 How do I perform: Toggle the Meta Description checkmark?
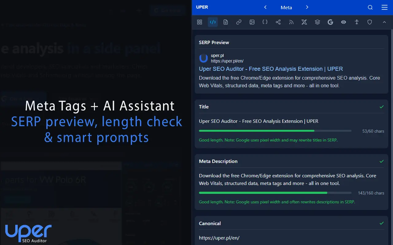(381, 161)
